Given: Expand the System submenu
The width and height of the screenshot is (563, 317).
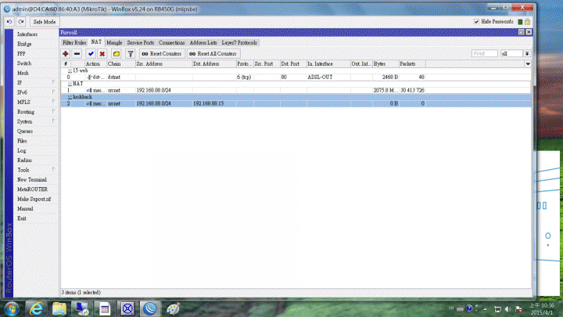Looking at the screenshot, I should [35, 121].
